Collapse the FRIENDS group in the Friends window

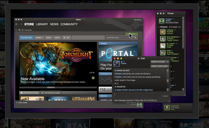[x=158, y=27]
